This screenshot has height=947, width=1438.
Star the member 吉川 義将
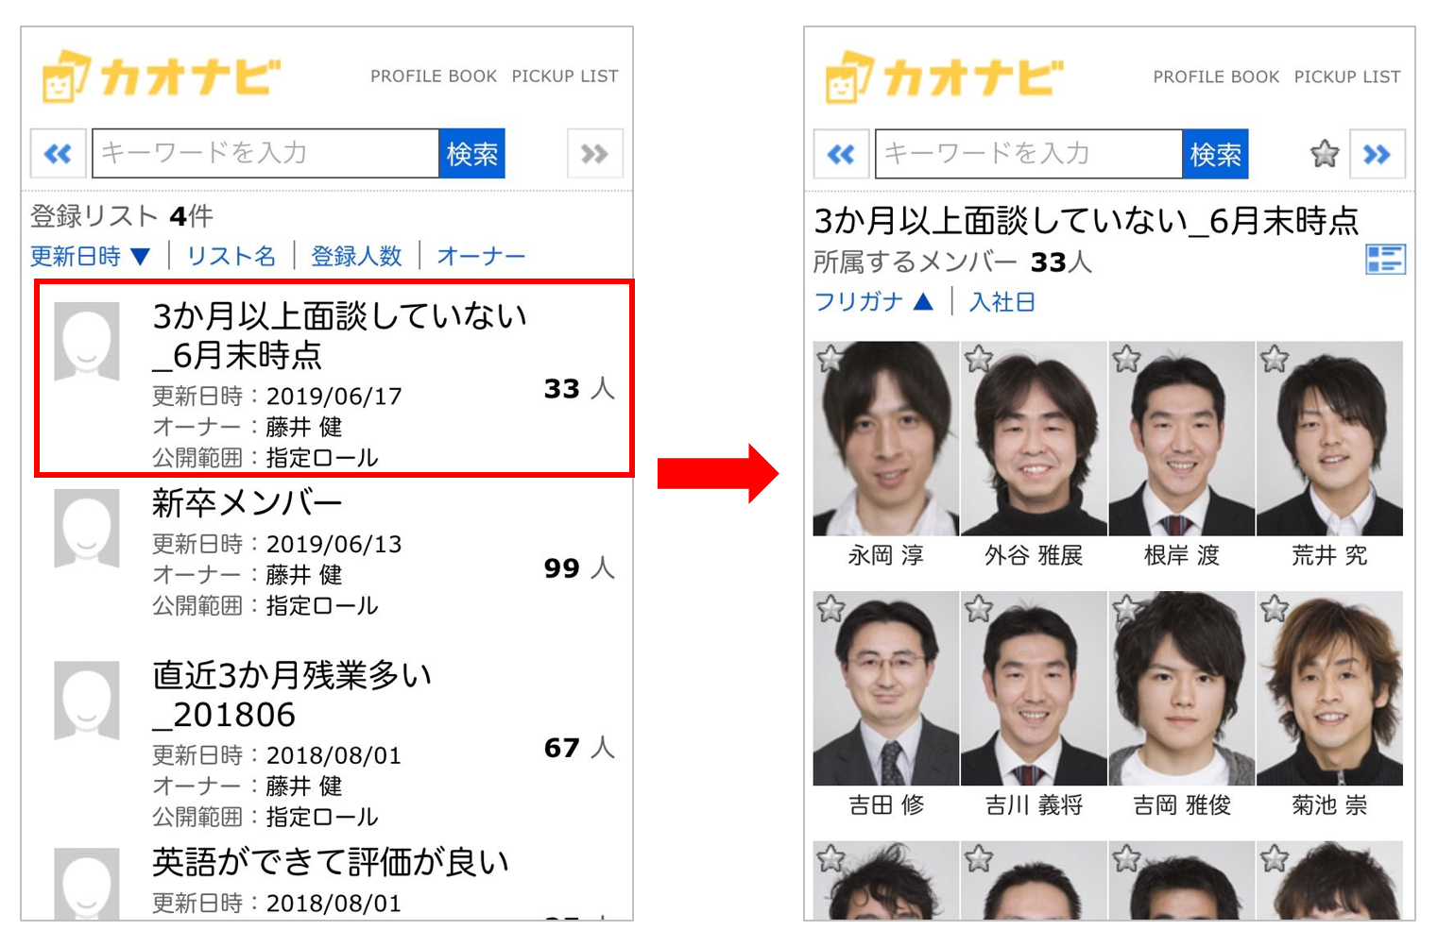pos(978,609)
